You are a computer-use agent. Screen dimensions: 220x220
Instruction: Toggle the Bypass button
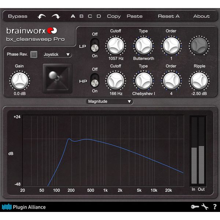coord(18,16)
